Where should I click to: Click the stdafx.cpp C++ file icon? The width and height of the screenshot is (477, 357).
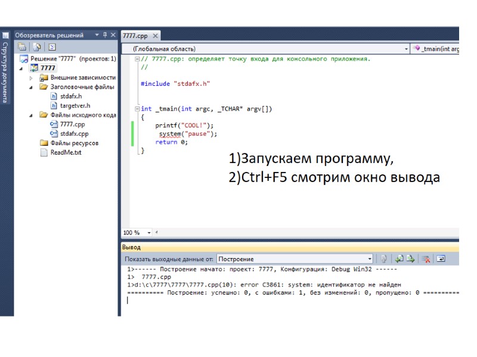pos(54,133)
